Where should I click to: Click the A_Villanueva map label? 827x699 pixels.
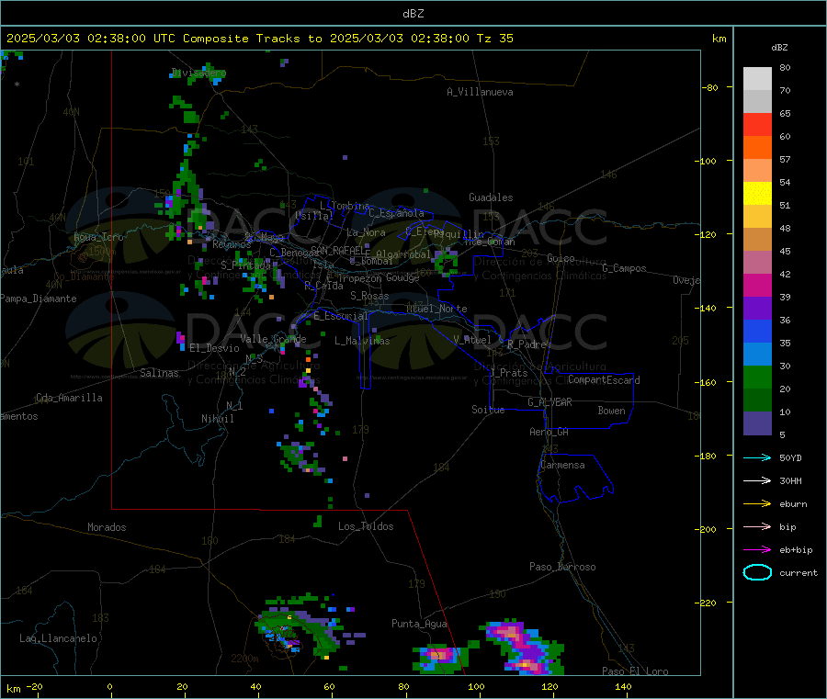tap(480, 92)
